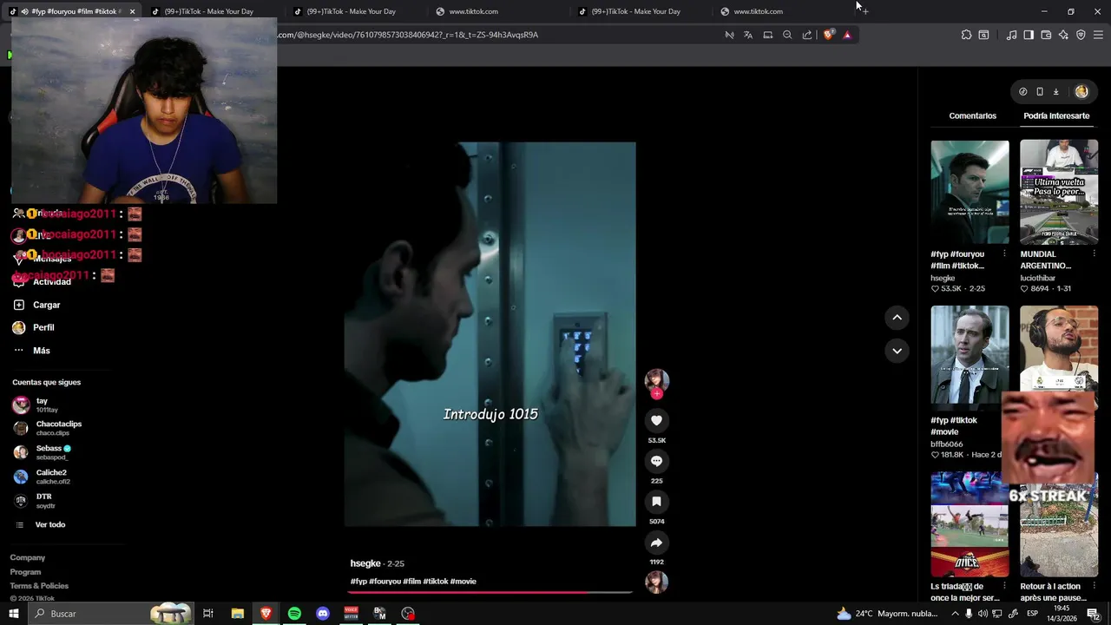Open browser translate page icon
This screenshot has width=1111, height=625.
[x=748, y=35]
